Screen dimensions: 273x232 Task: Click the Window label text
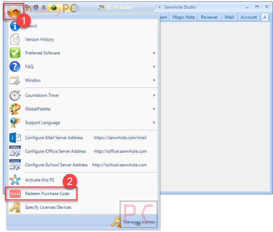(33, 80)
